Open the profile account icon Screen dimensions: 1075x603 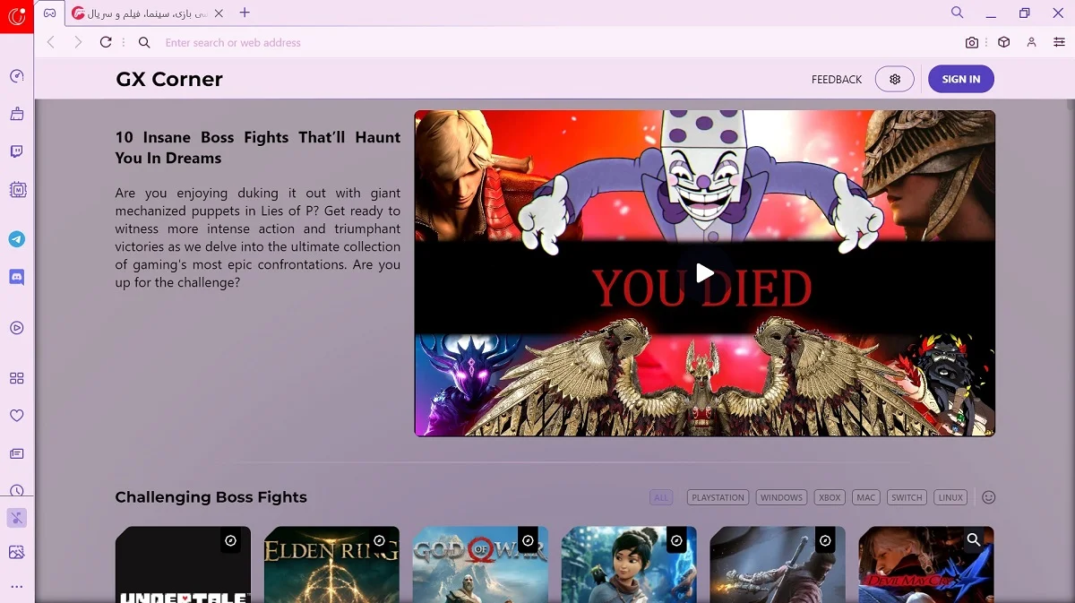(x=1032, y=42)
